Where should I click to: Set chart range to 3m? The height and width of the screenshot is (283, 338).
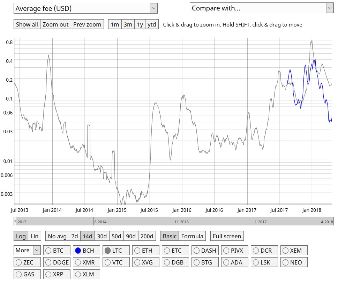pos(128,24)
